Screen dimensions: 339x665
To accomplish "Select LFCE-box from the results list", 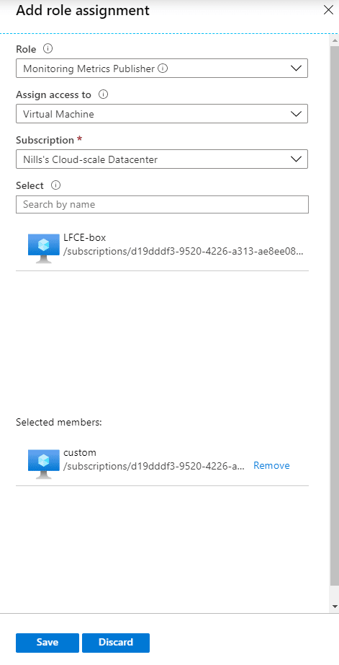I will [x=162, y=248].
